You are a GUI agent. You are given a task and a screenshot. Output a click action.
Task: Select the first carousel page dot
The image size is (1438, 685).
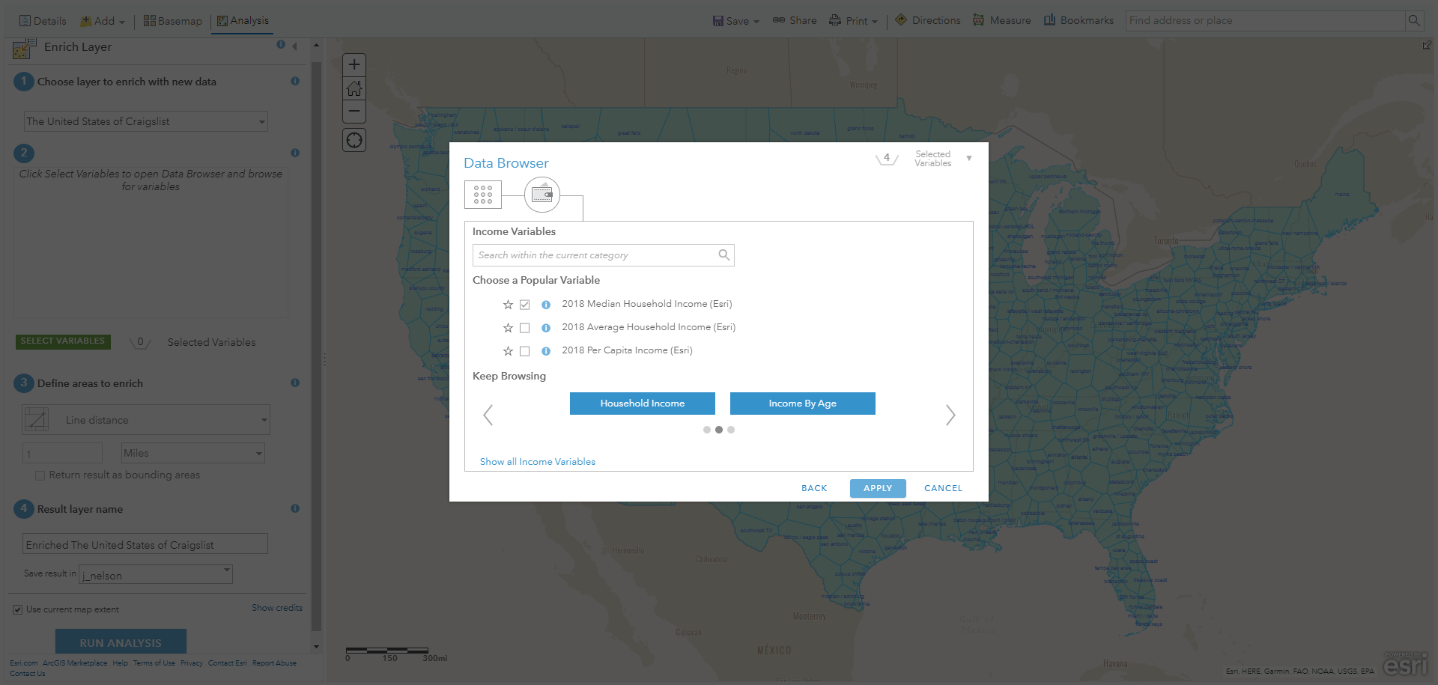point(707,430)
